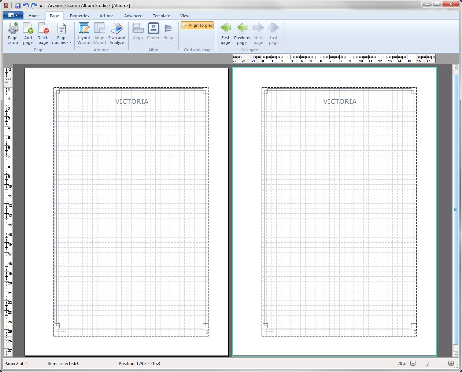Screen dimensions: 462x372
Task: Click the zoom in plus button
Action: [x=451, y=363]
